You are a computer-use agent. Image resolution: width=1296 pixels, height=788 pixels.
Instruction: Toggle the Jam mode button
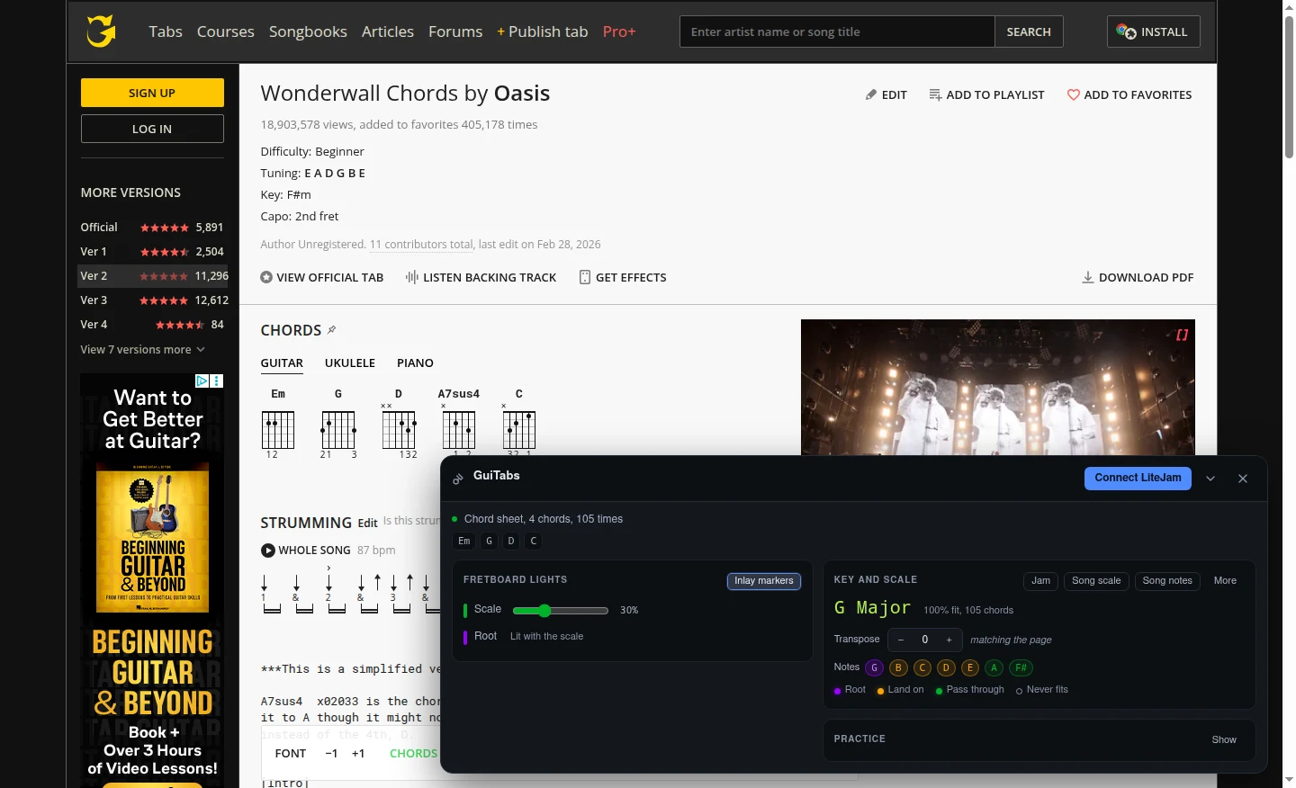(x=1040, y=581)
